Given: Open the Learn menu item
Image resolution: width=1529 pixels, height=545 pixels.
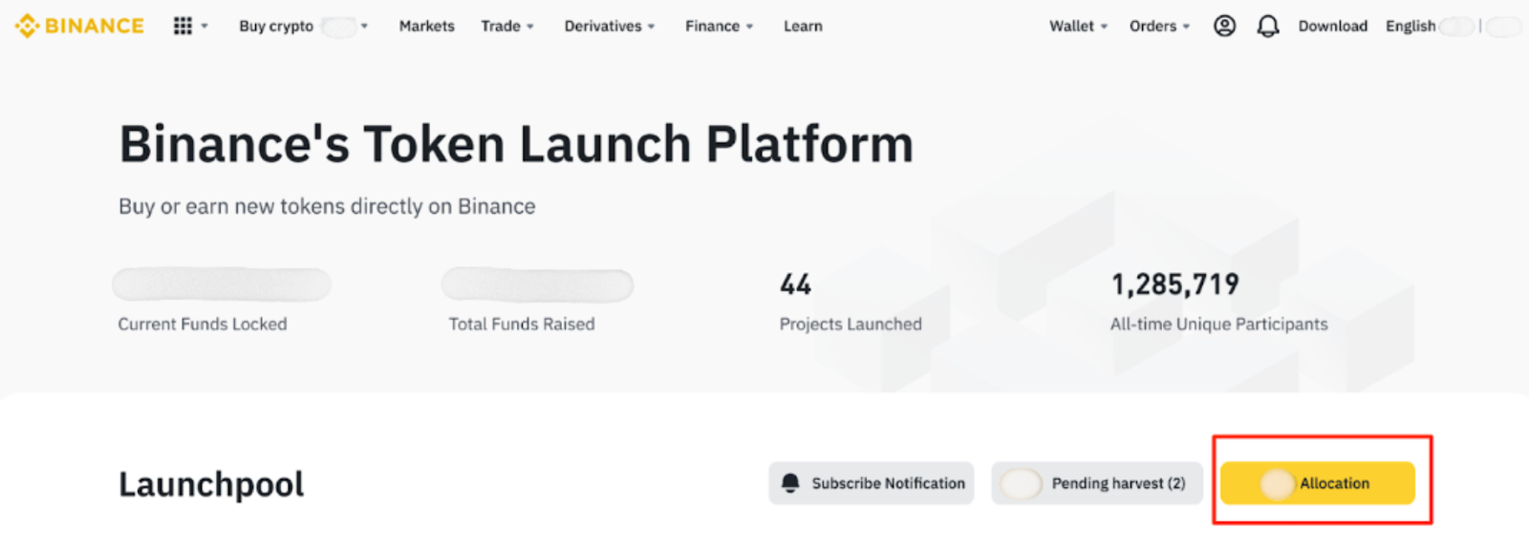Looking at the screenshot, I should tap(803, 26).
